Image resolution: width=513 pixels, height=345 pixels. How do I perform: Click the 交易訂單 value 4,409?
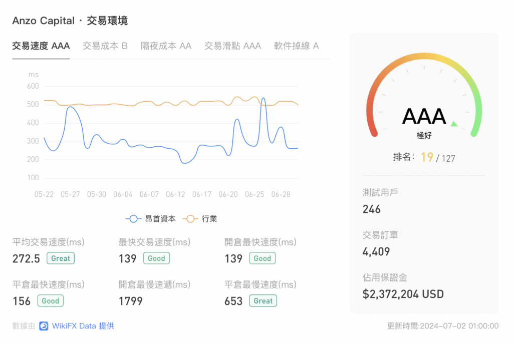coord(376,252)
